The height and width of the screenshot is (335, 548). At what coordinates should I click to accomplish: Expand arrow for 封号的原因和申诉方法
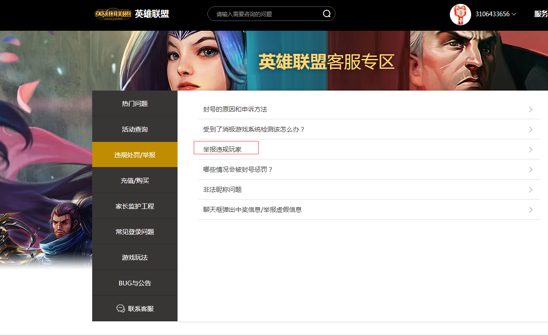tap(531, 109)
